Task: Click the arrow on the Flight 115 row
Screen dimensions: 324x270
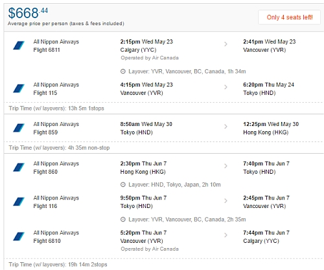Action: pyautogui.click(x=226, y=87)
